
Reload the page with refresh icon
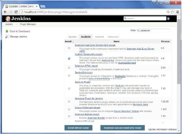click(16, 12)
